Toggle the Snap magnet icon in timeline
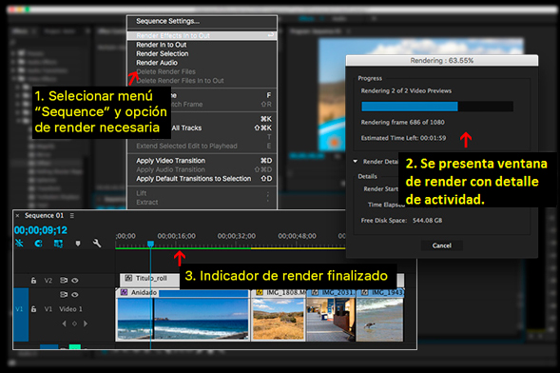The width and height of the screenshot is (560, 373). (x=39, y=244)
